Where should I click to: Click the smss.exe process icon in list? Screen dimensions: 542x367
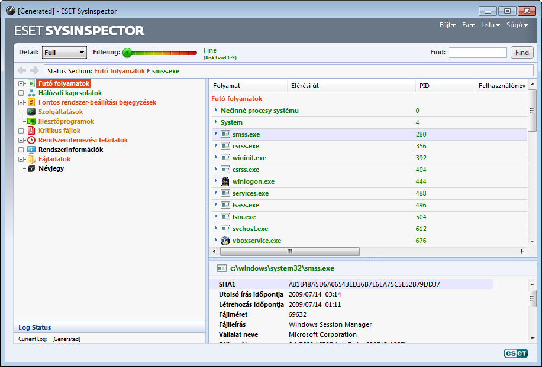coord(225,134)
